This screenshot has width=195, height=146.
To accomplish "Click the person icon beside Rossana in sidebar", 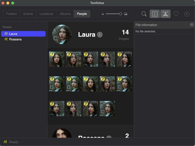I will click(6, 39).
